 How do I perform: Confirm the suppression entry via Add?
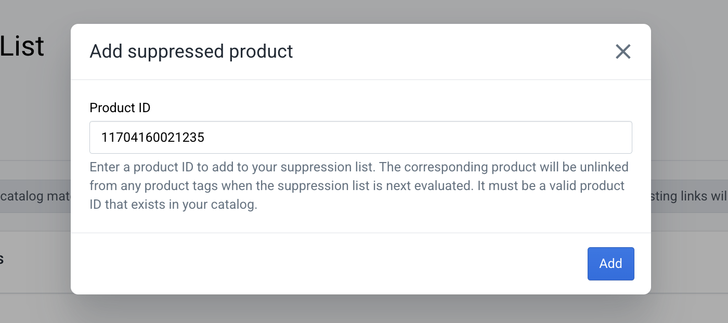point(610,264)
